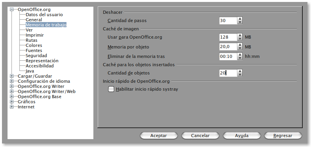Select Memoria de trabajo item

point(46,25)
